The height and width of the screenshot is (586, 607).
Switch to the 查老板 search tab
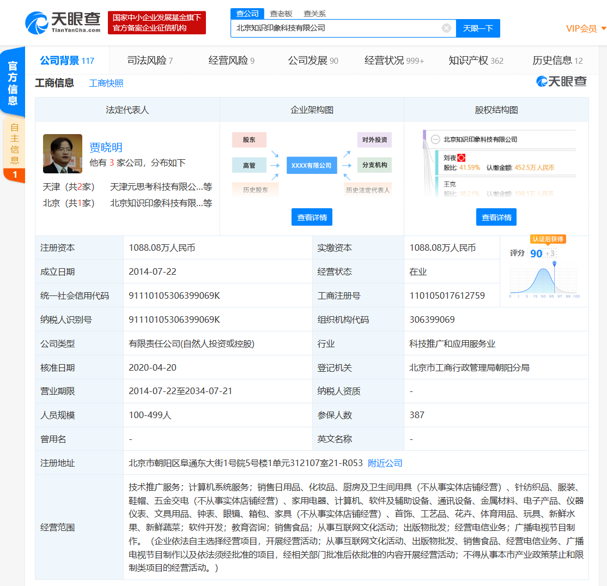click(x=281, y=14)
